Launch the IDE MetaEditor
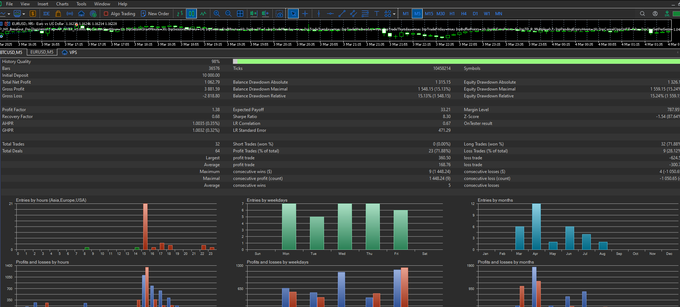 (46, 14)
